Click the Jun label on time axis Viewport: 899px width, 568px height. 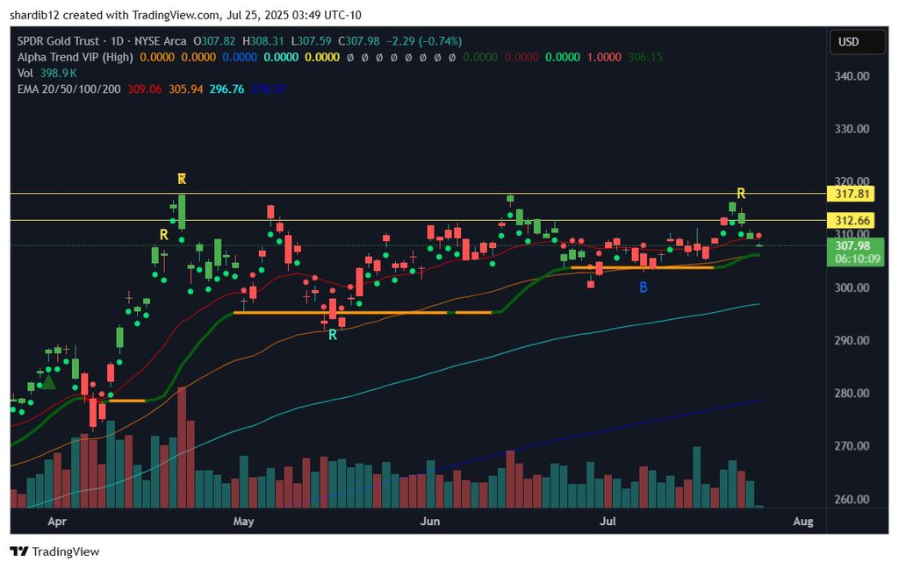(430, 522)
